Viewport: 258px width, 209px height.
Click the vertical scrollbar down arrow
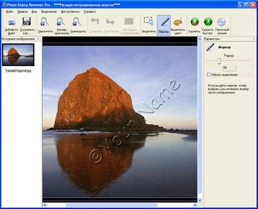coord(200,200)
